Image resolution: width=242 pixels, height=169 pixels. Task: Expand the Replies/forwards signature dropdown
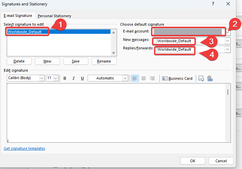click(228, 49)
